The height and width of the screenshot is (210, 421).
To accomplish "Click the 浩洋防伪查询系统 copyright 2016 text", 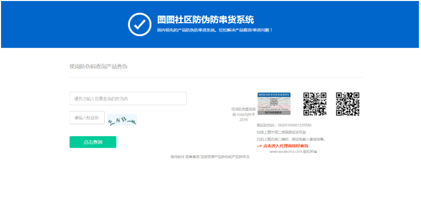I will 244,114.
